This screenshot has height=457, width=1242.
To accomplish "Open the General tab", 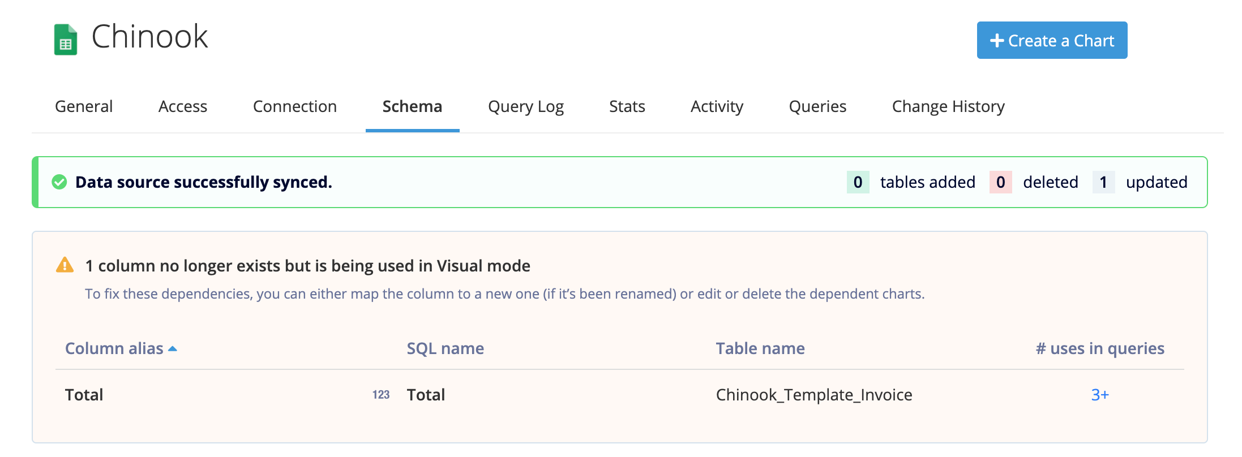I will point(84,106).
